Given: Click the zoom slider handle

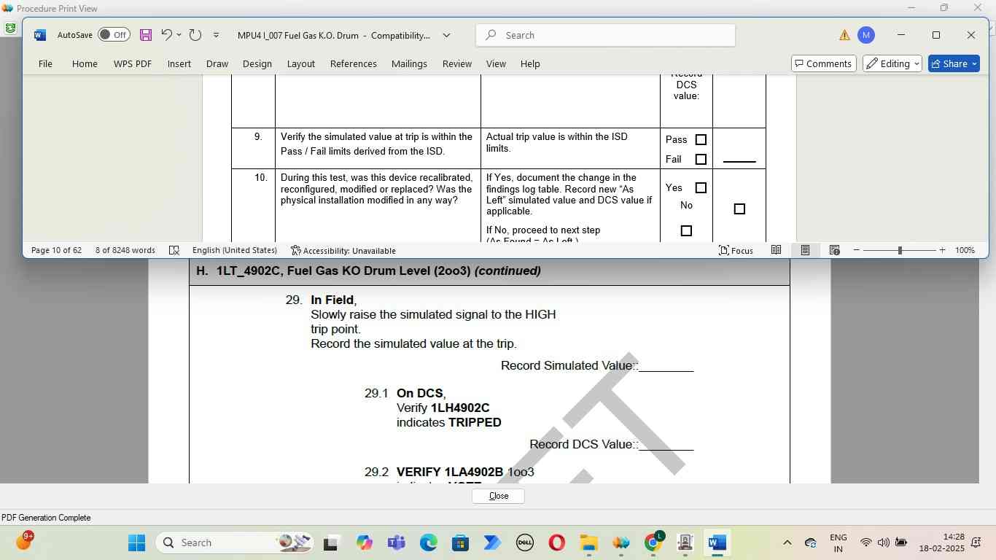Looking at the screenshot, I should pyautogui.click(x=900, y=250).
